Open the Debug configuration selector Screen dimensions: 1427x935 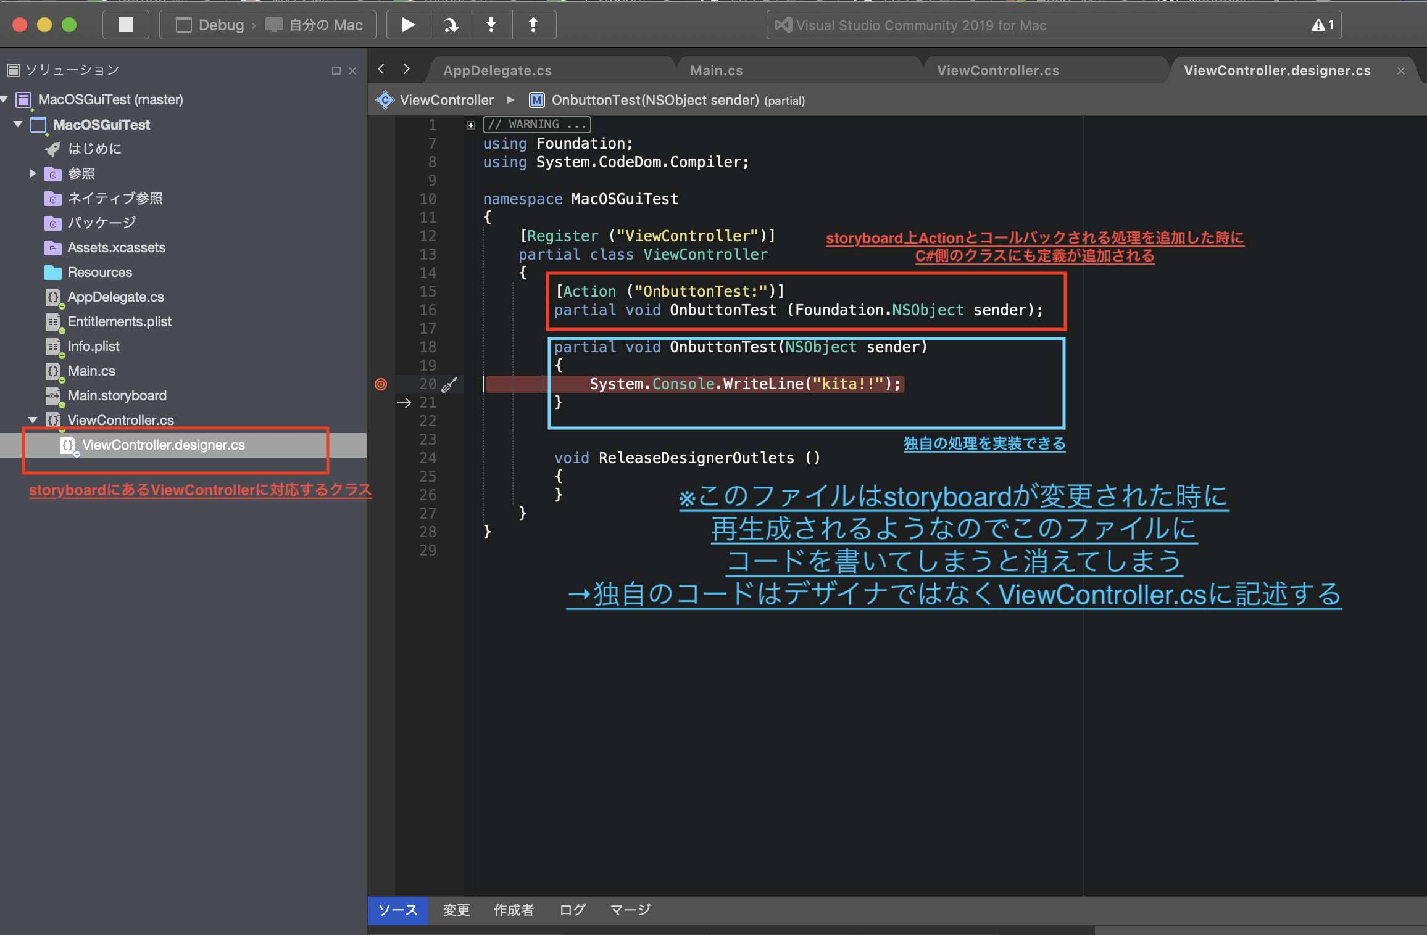point(221,25)
